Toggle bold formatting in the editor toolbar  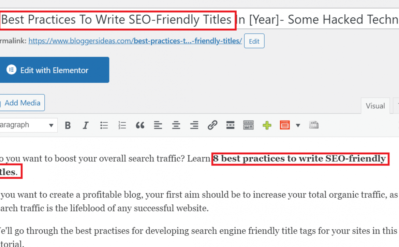tap(68, 125)
